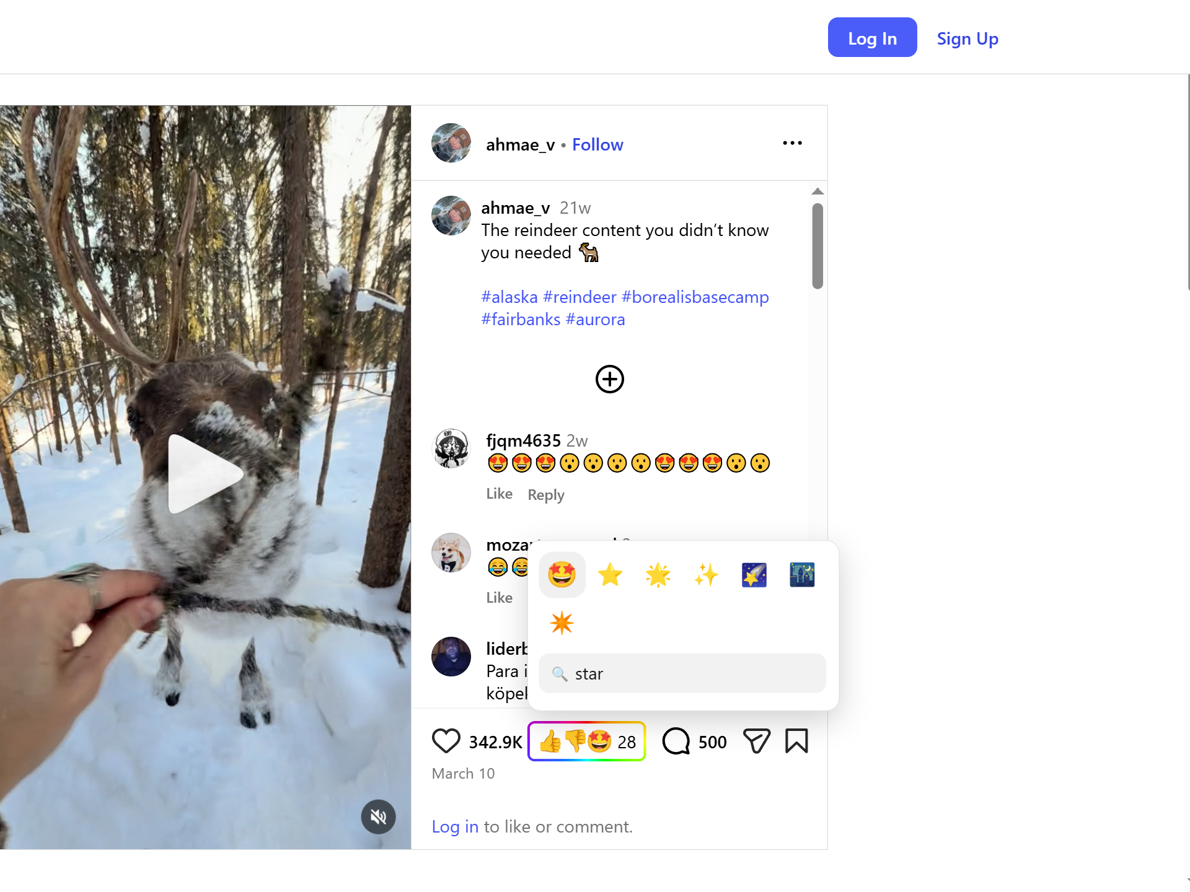
Task: Click the thumbs up reaction in reaction bar
Action: 550,741
